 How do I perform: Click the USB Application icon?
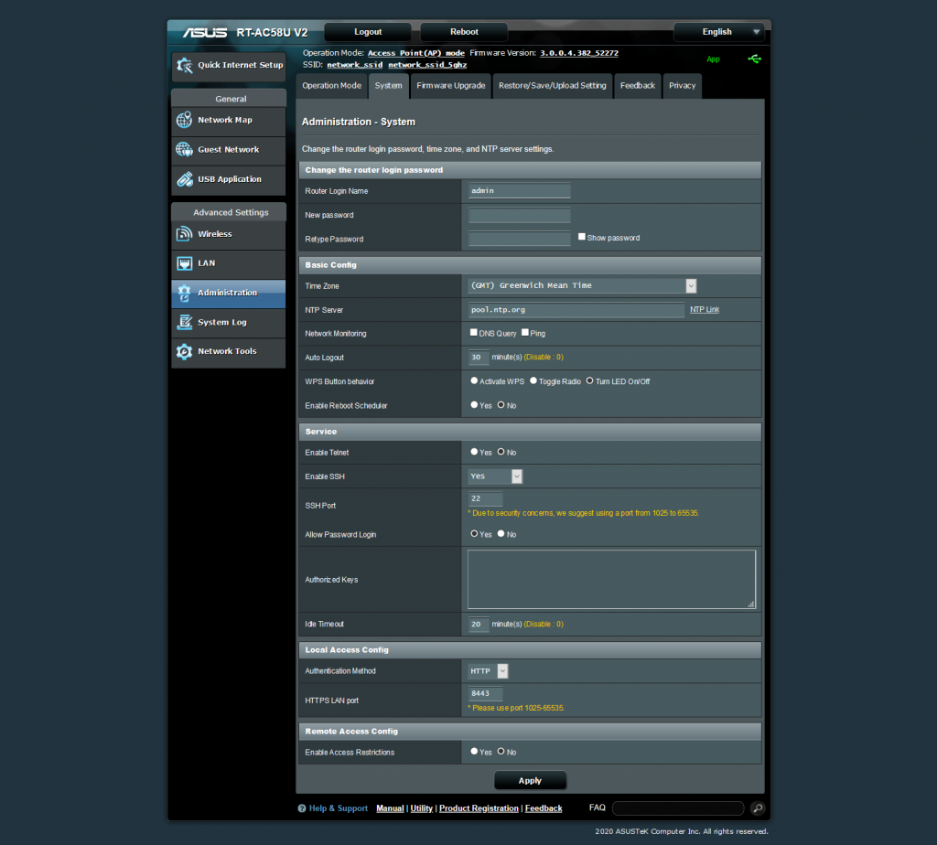tap(184, 179)
